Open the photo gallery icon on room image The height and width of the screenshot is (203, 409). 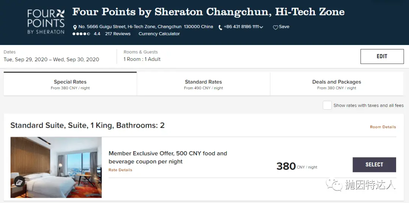tap(20, 182)
